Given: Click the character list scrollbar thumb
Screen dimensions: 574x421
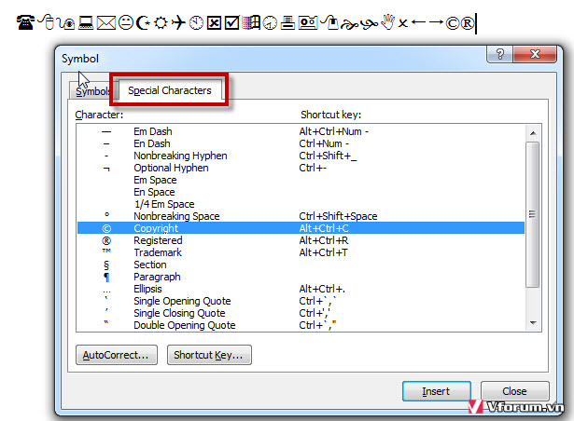Looking at the screenshot, I should pyautogui.click(x=533, y=214).
